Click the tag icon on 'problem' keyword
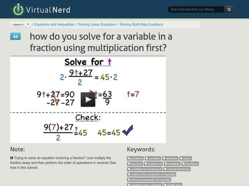The image size is (249, 186). pyautogui.click(x=129, y=158)
